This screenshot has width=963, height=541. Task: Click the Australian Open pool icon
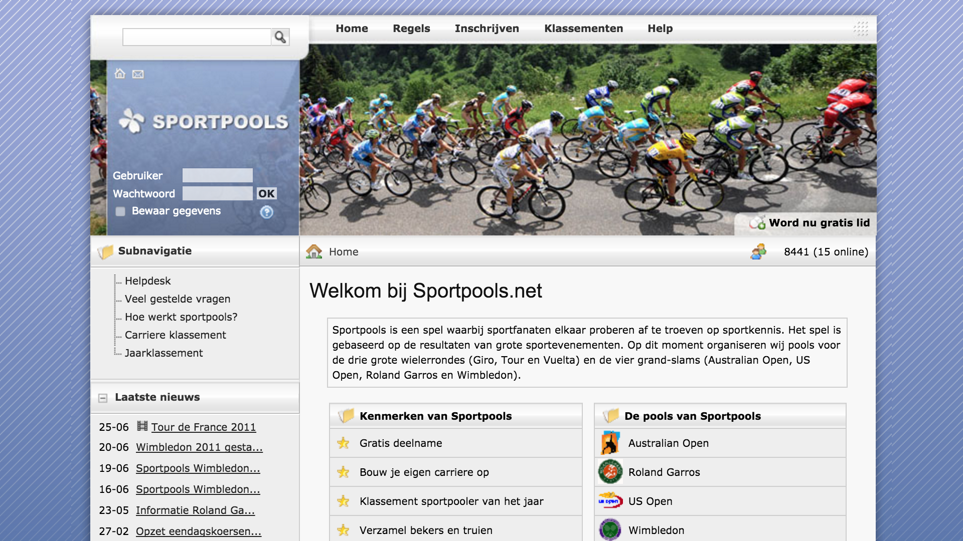pyautogui.click(x=610, y=443)
